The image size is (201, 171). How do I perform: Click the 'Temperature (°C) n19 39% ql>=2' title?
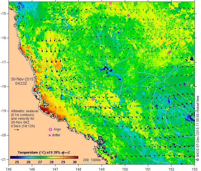(x=44, y=153)
